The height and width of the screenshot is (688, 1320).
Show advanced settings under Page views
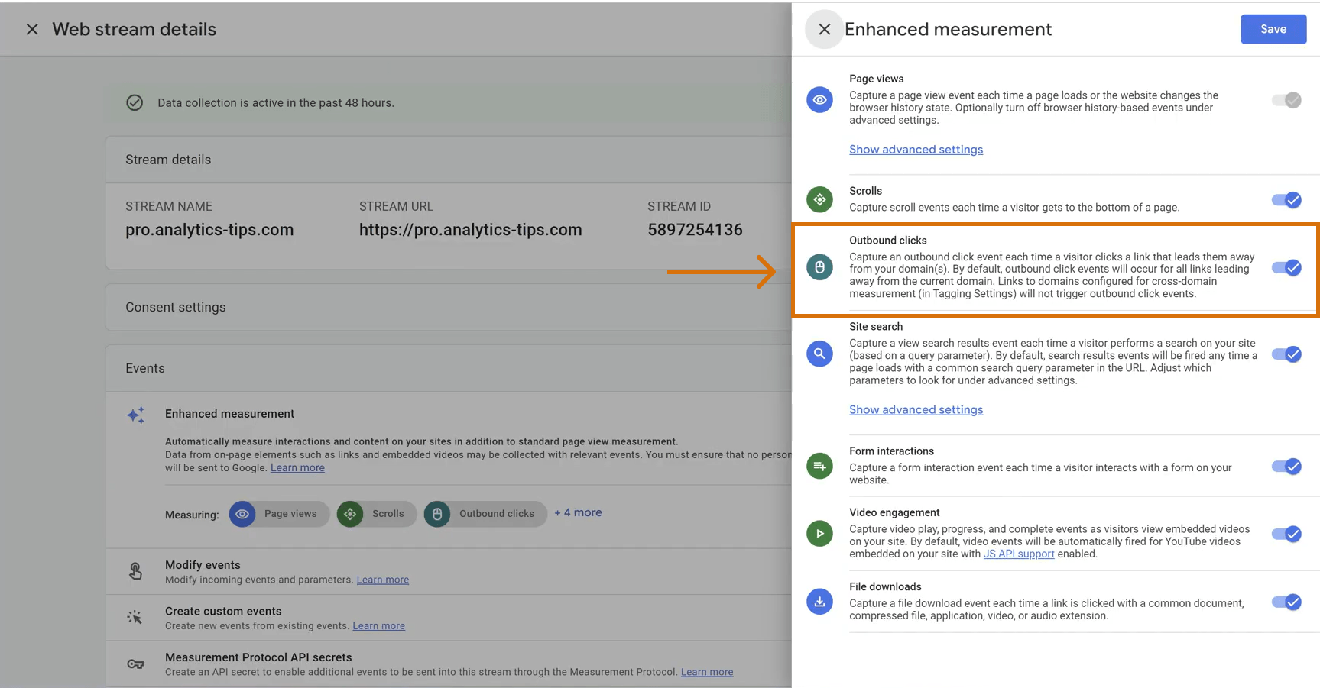pyautogui.click(x=916, y=150)
